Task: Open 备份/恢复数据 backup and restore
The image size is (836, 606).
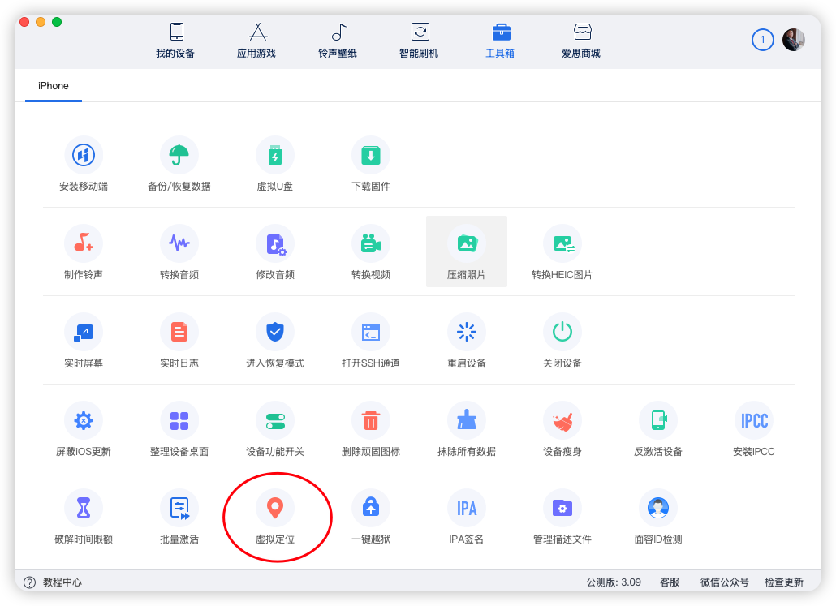Action: 179,162
